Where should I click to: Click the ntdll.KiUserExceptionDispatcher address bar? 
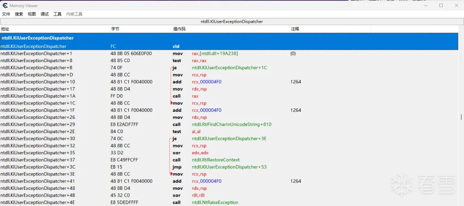pyautogui.click(x=232, y=22)
